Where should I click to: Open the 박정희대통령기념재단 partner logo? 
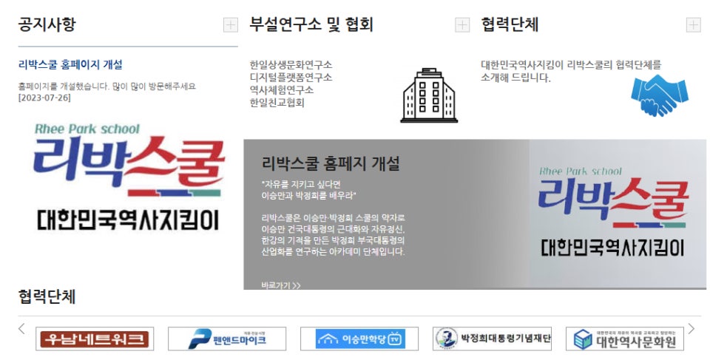click(x=492, y=339)
